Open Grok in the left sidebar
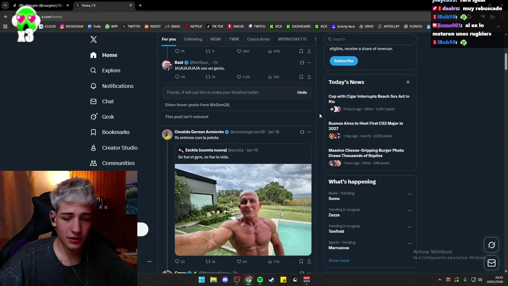The image size is (508, 286). pos(102,117)
